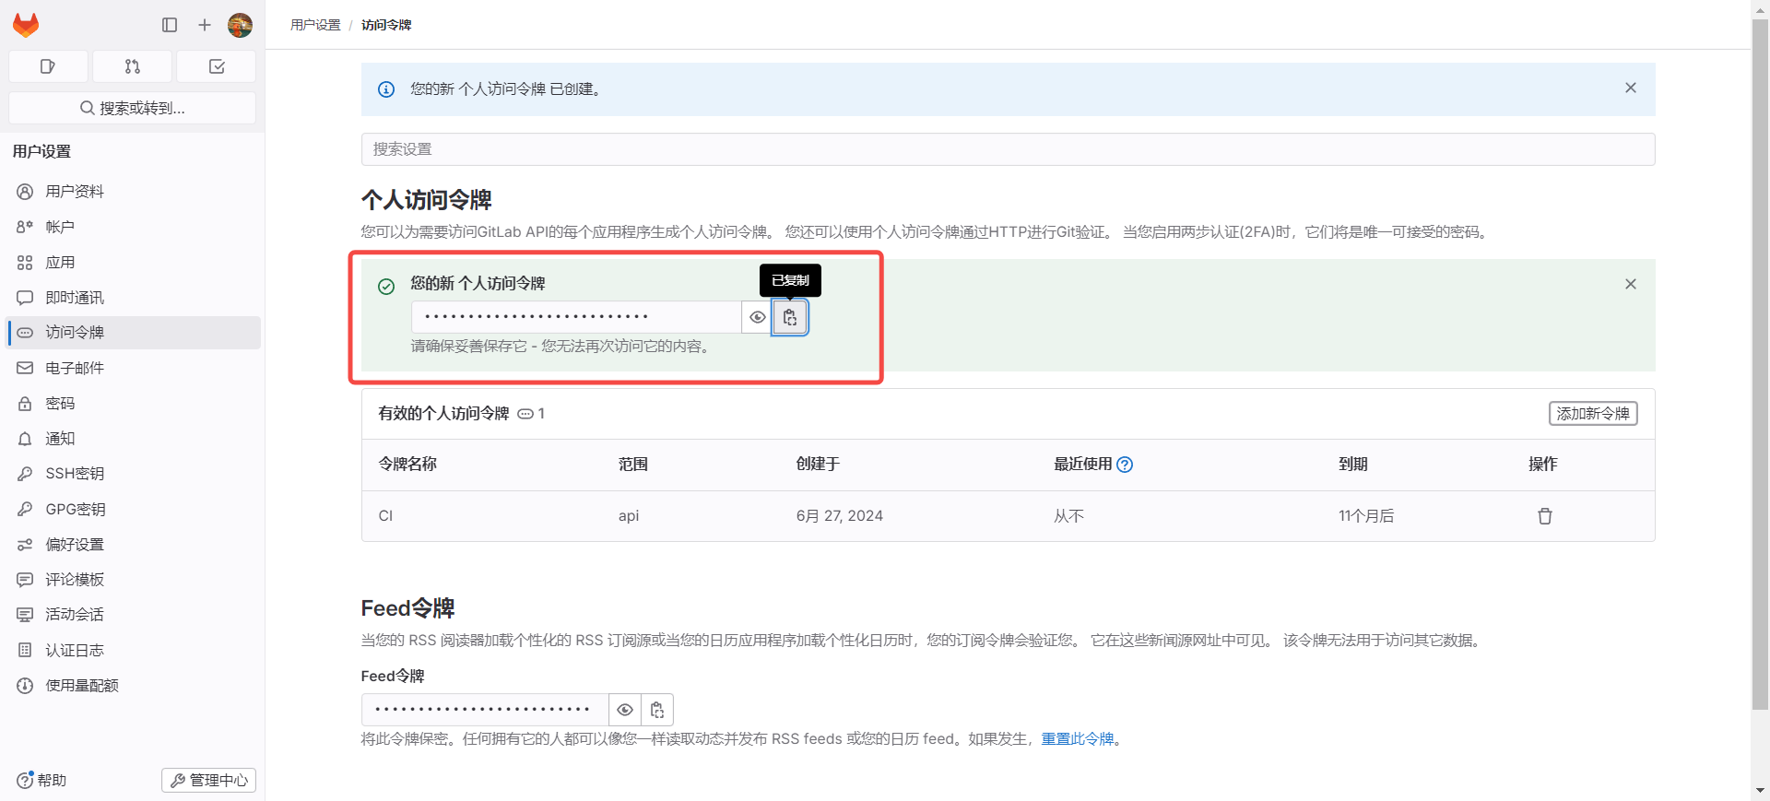Copy the new personal access token
Image resolution: width=1770 pixels, height=801 pixels.
coord(790,317)
